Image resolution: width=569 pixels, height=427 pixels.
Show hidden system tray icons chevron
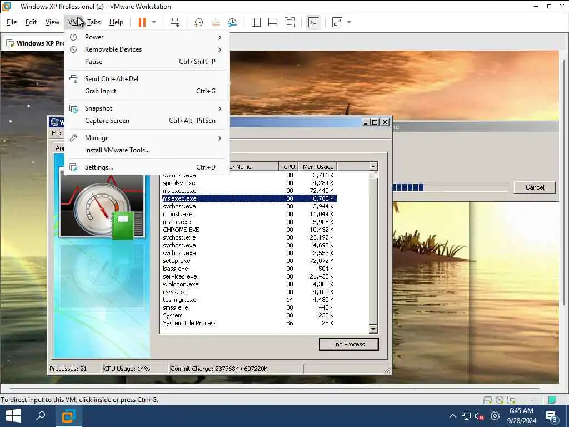[452, 416]
